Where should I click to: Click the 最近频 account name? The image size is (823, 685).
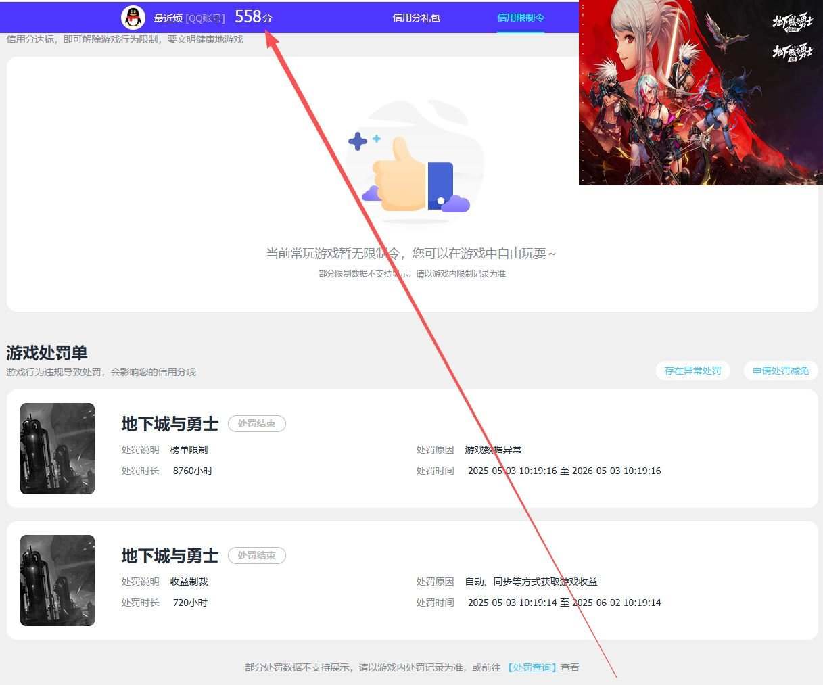[168, 18]
